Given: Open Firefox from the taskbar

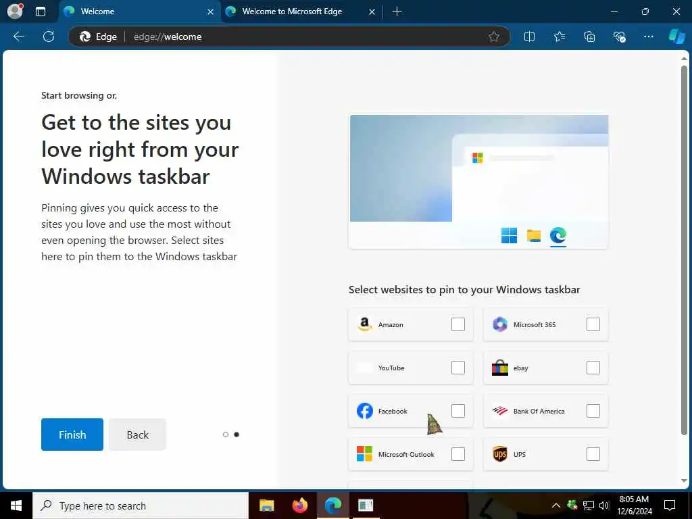Looking at the screenshot, I should pyautogui.click(x=300, y=505).
